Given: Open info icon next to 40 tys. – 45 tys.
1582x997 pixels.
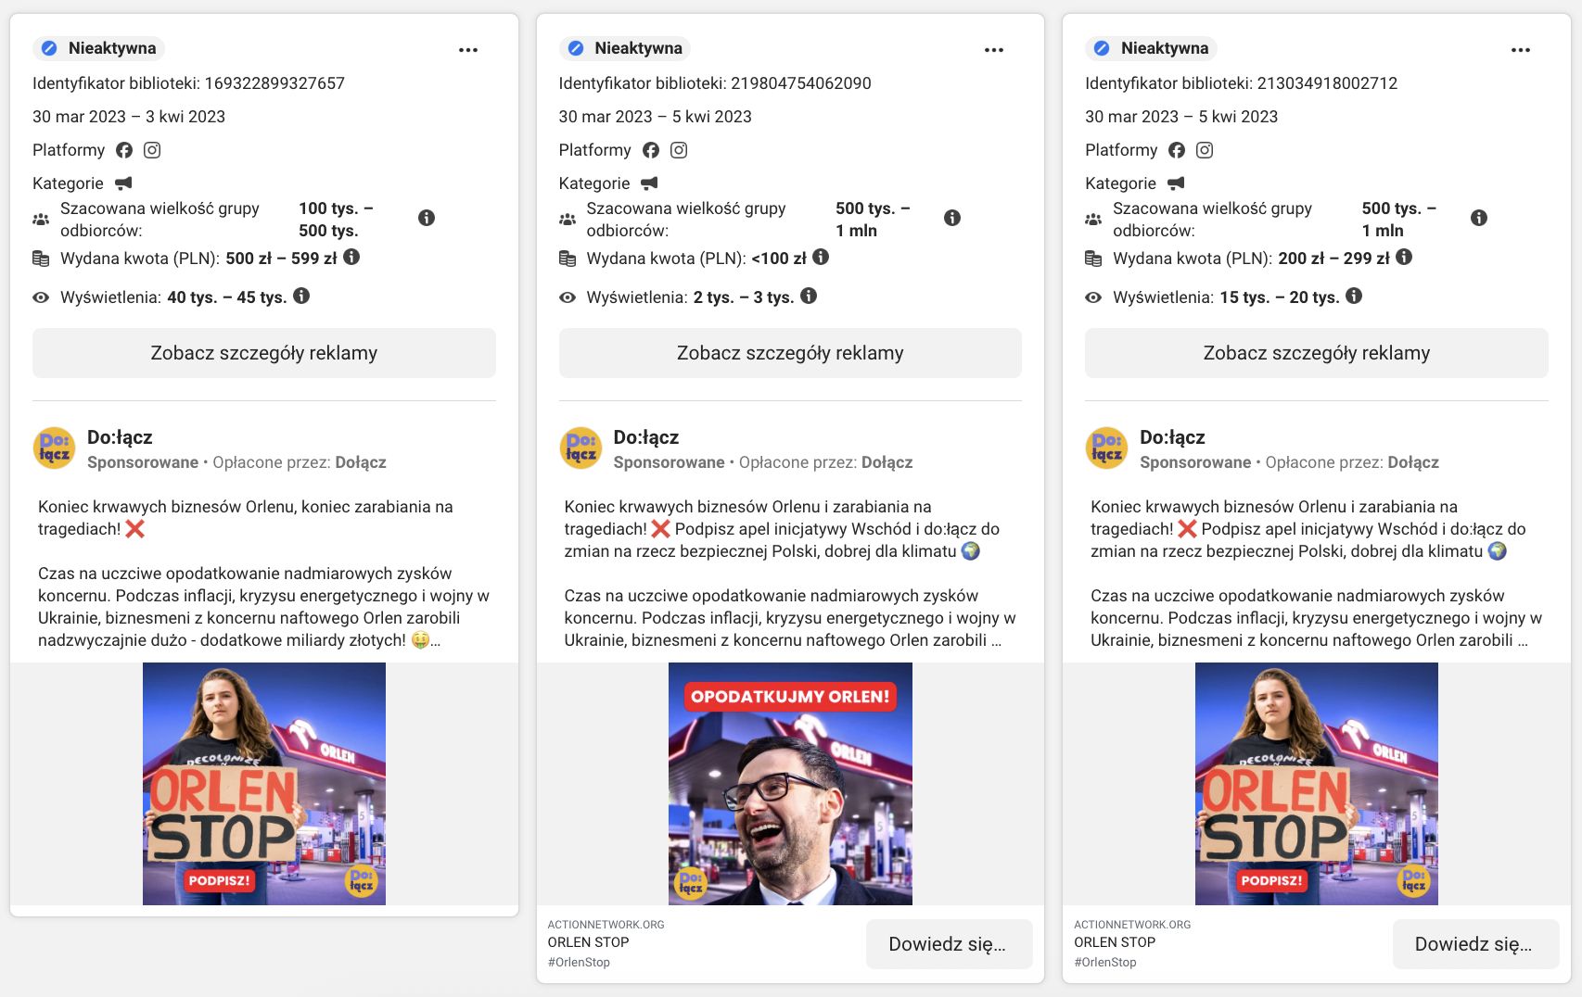Looking at the screenshot, I should (x=301, y=296).
